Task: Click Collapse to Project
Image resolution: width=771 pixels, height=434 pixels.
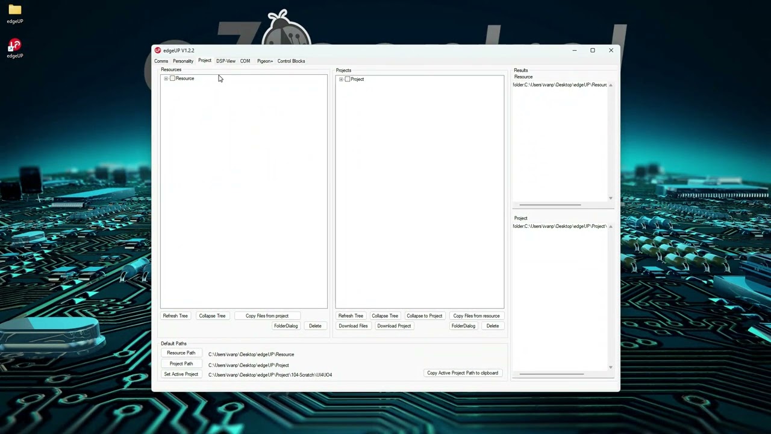Action: (x=424, y=316)
